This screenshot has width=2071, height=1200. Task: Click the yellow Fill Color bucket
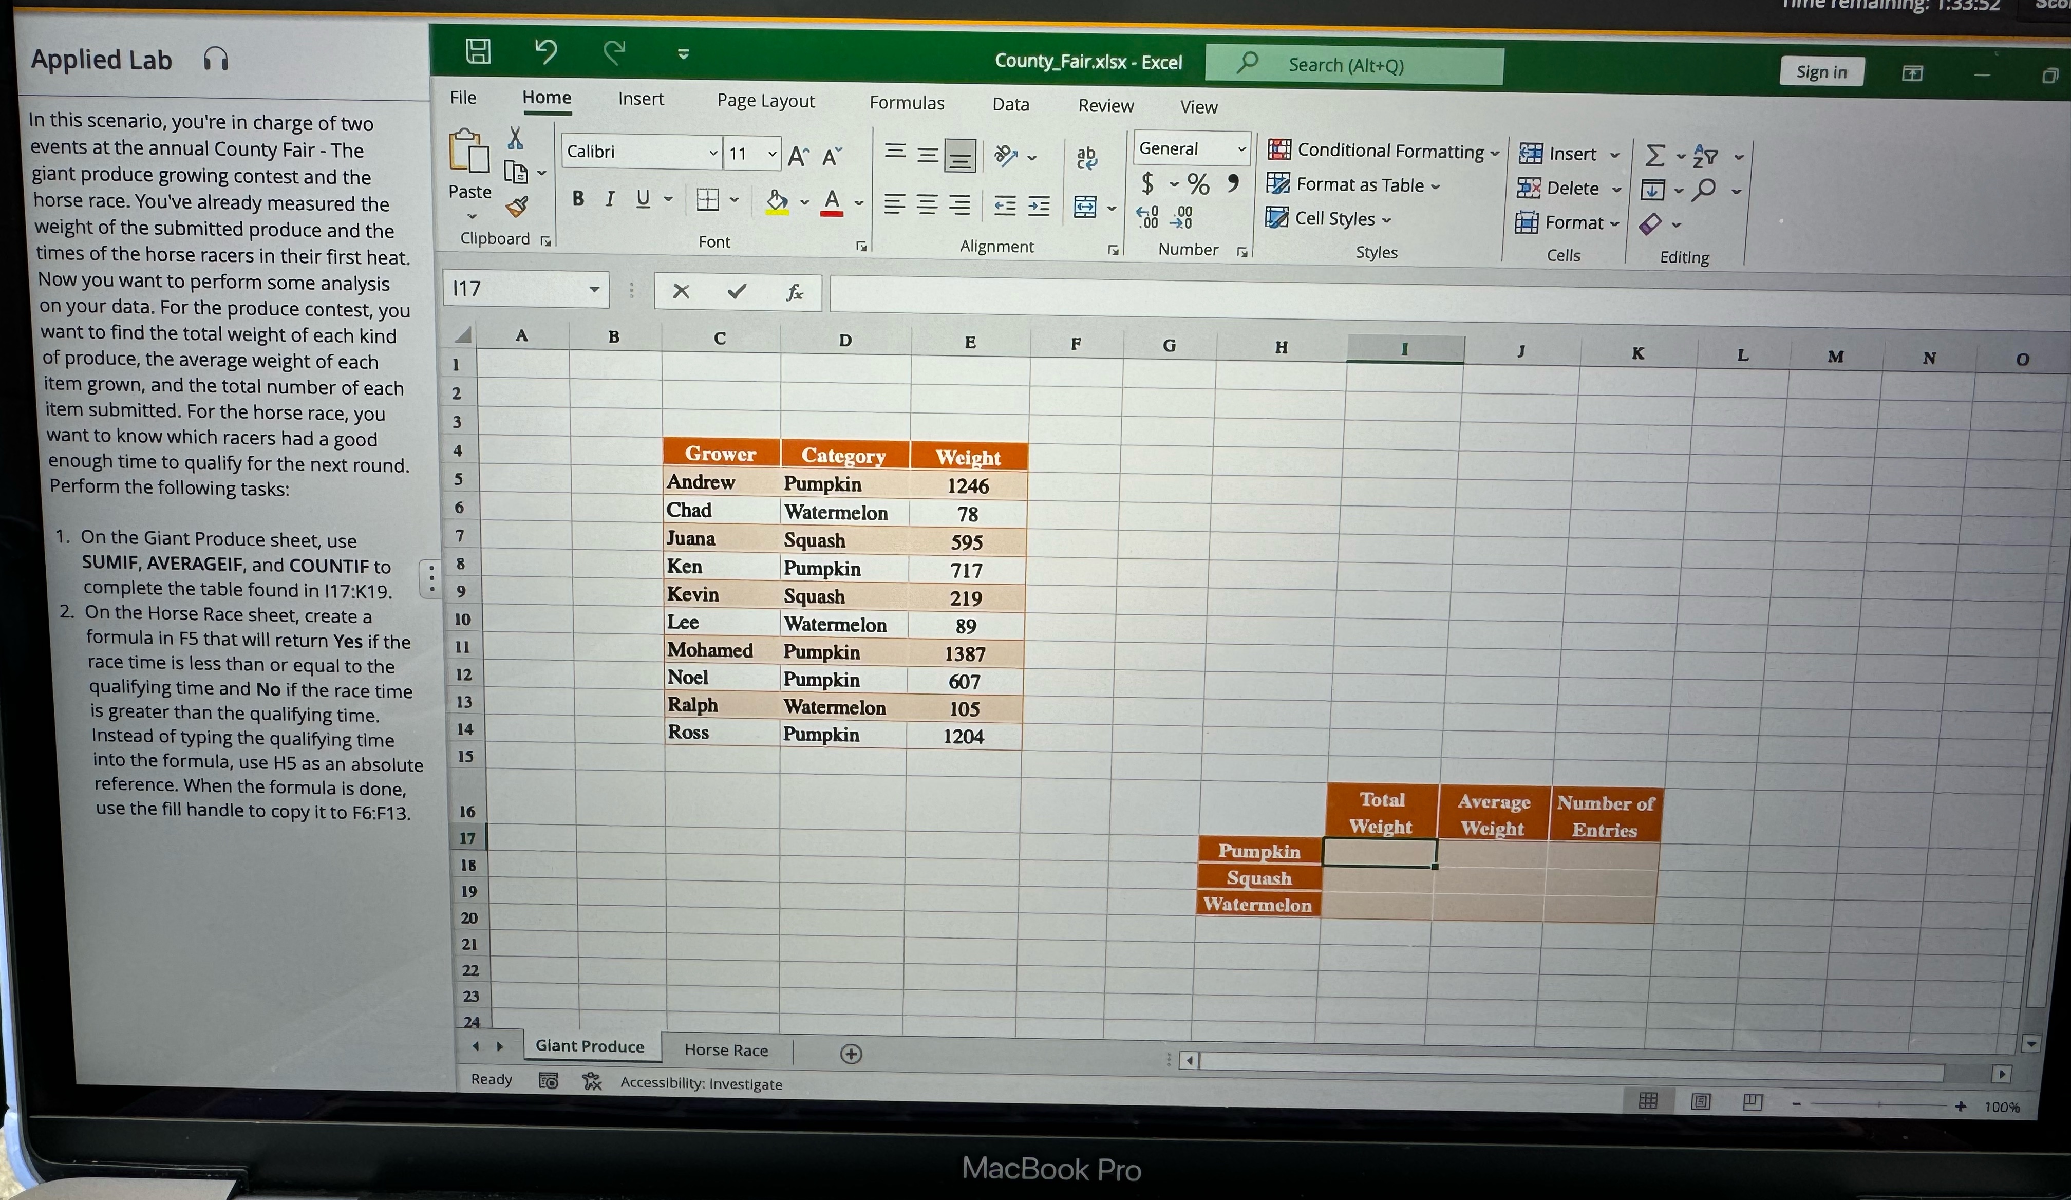pyautogui.click(x=776, y=200)
